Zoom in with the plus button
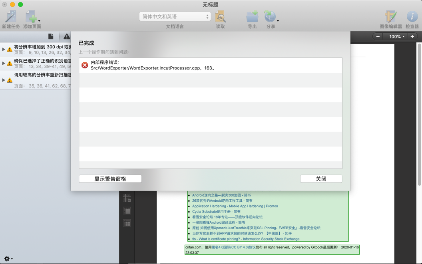422x264 pixels. coord(412,37)
